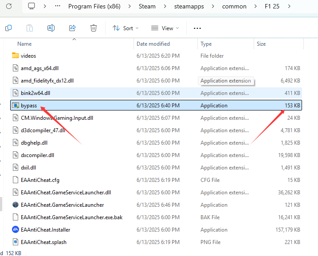Sort files by Date modified column

[x=153, y=44]
